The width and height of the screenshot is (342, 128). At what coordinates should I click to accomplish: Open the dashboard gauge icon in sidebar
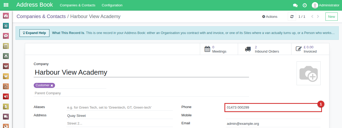coord(6,16)
